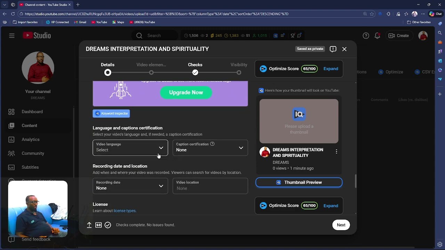Screen dimensions: 445x250
Task: Click the checks complete checkmark icon
Action: click(108, 225)
